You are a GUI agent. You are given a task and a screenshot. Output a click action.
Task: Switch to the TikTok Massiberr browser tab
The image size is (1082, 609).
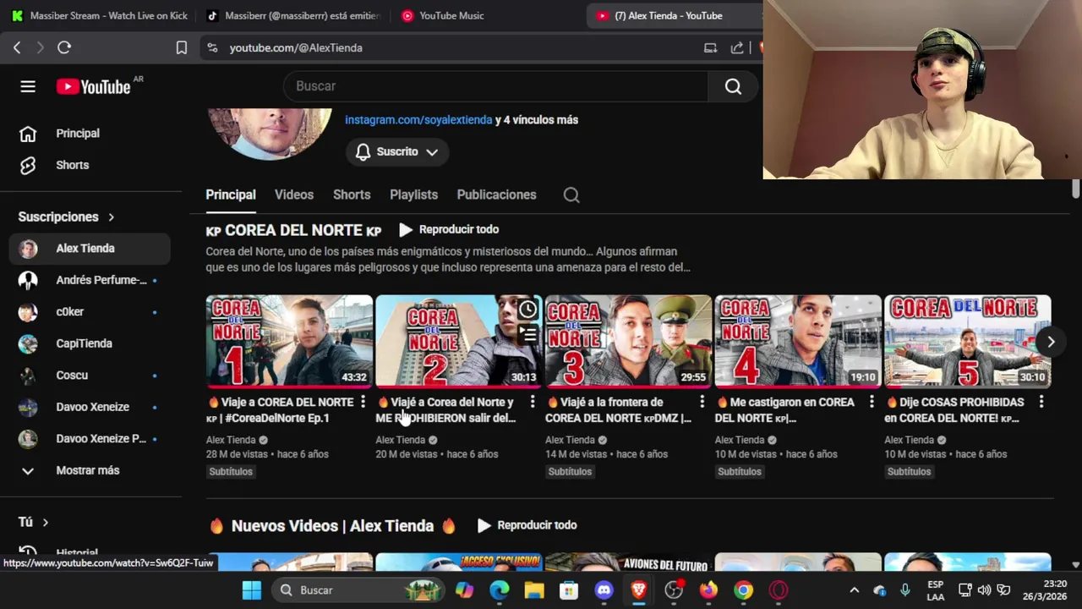point(294,15)
